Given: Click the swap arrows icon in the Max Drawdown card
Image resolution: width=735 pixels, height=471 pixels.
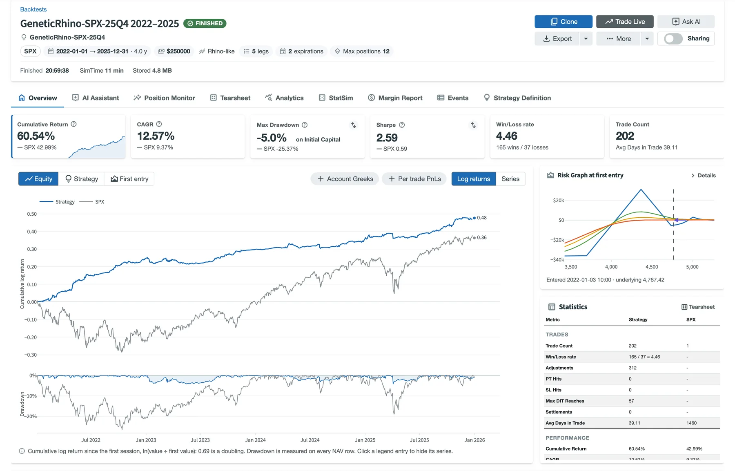Looking at the screenshot, I should tap(354, 125).
